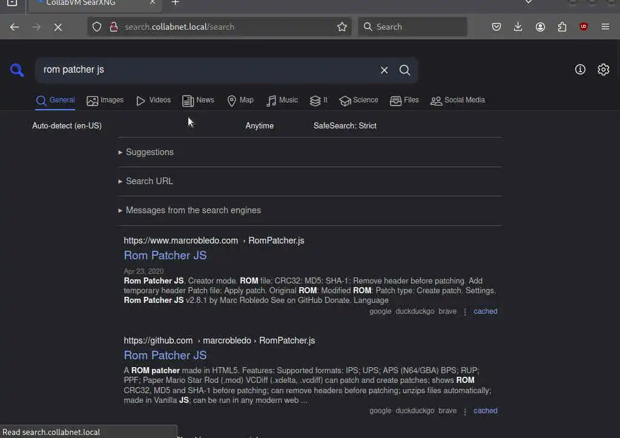Bookmark this page with the star
This screenshot has width=620, height=438.
(x=342, y=27)
